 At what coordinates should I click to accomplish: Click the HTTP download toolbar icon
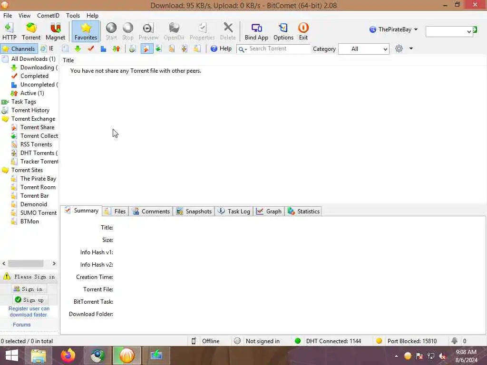click(x=9, y=31)
